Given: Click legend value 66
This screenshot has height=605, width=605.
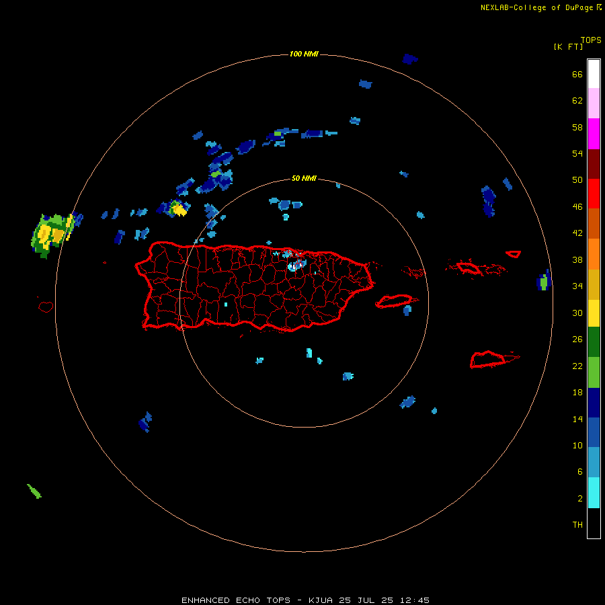Looking at the screenshot, I should click(x=577, y=75).
